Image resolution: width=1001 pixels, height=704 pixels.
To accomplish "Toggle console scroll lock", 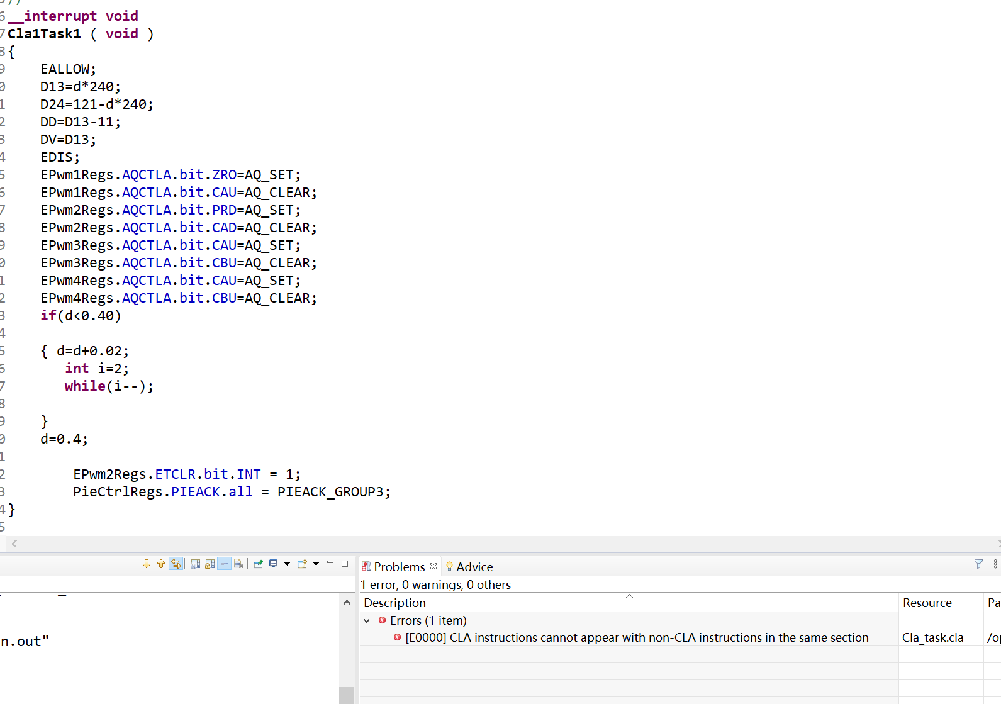I will coord(210,564).
